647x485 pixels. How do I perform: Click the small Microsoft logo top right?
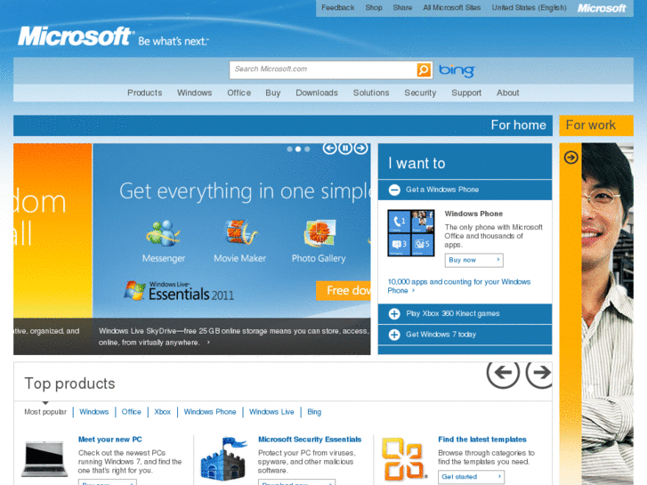602,8
